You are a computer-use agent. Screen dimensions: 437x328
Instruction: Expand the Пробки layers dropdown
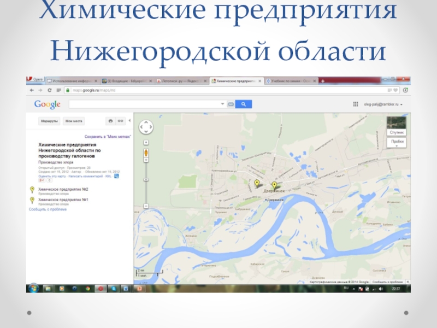coord(398,142)
